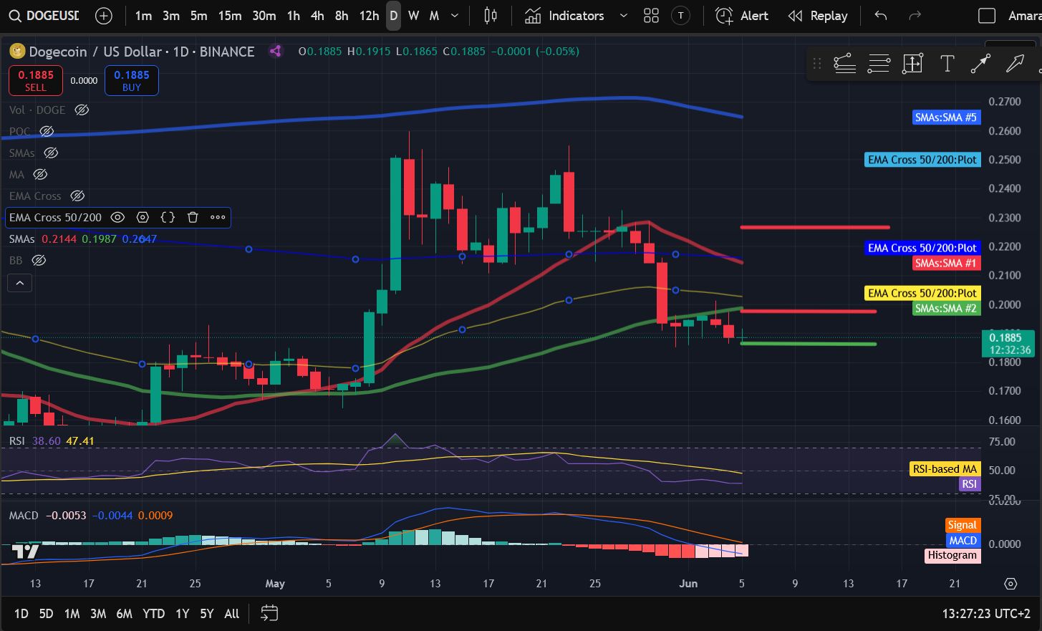Click the TradingView logo on the chart
The height and width of the screenshot is (631, 1042).
[26, 551]
